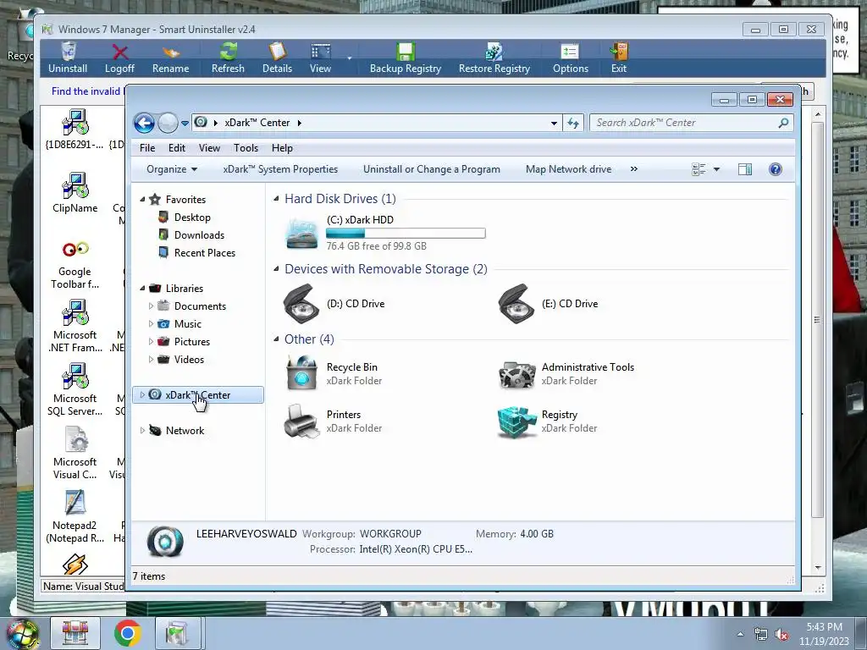This screenshot has width=867, height=650.
Task: Click Change your view icon
Action: pyautogui.click(x=699, y=169)
